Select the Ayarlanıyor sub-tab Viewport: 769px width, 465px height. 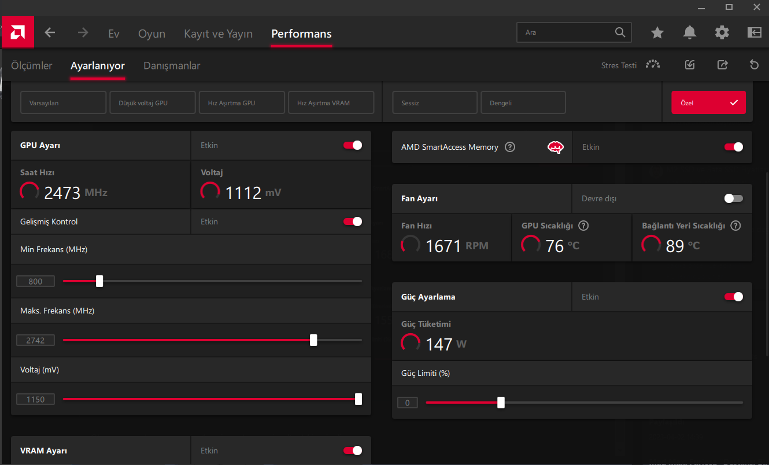pos(98,65)
